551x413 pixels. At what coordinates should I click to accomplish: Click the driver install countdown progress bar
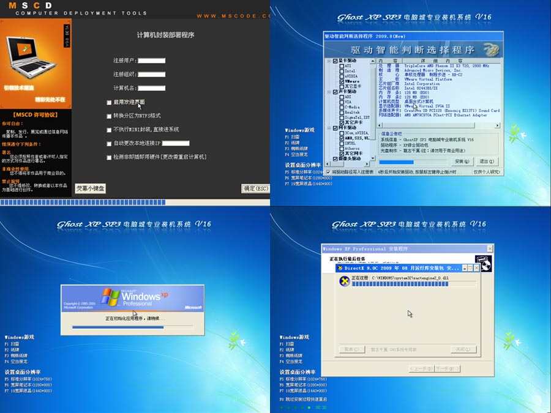tap(413, 162)
